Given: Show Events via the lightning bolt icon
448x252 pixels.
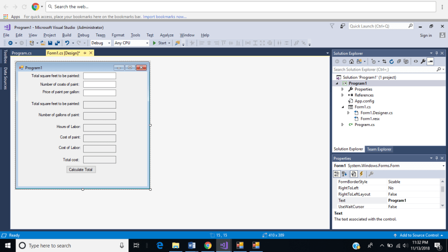Looking at the screenshot, I should click(361, 174).
